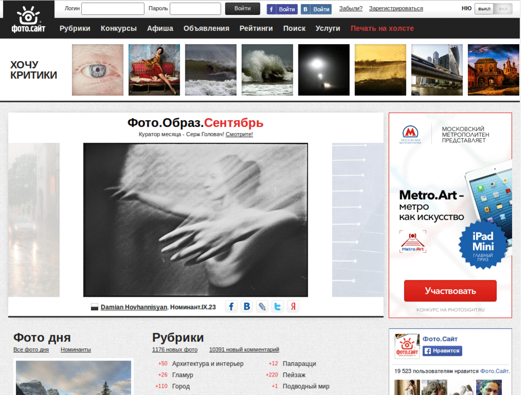Image resolution: width=527 pixels, height=395 pixels.
Task: Click Facebook Нравится button
Action: [x=442, y=351]
